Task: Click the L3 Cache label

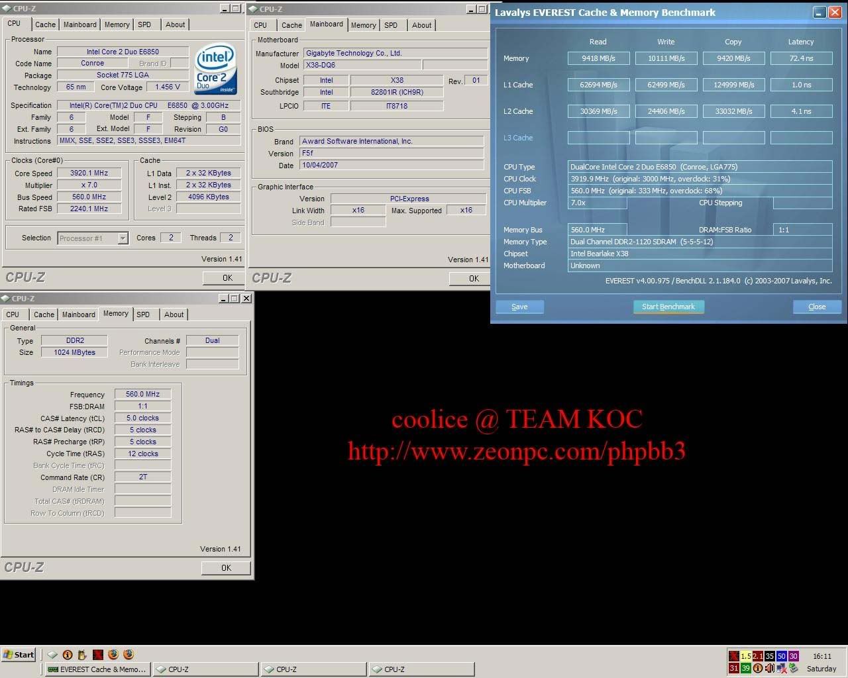Action: click(x=518, y=138)
